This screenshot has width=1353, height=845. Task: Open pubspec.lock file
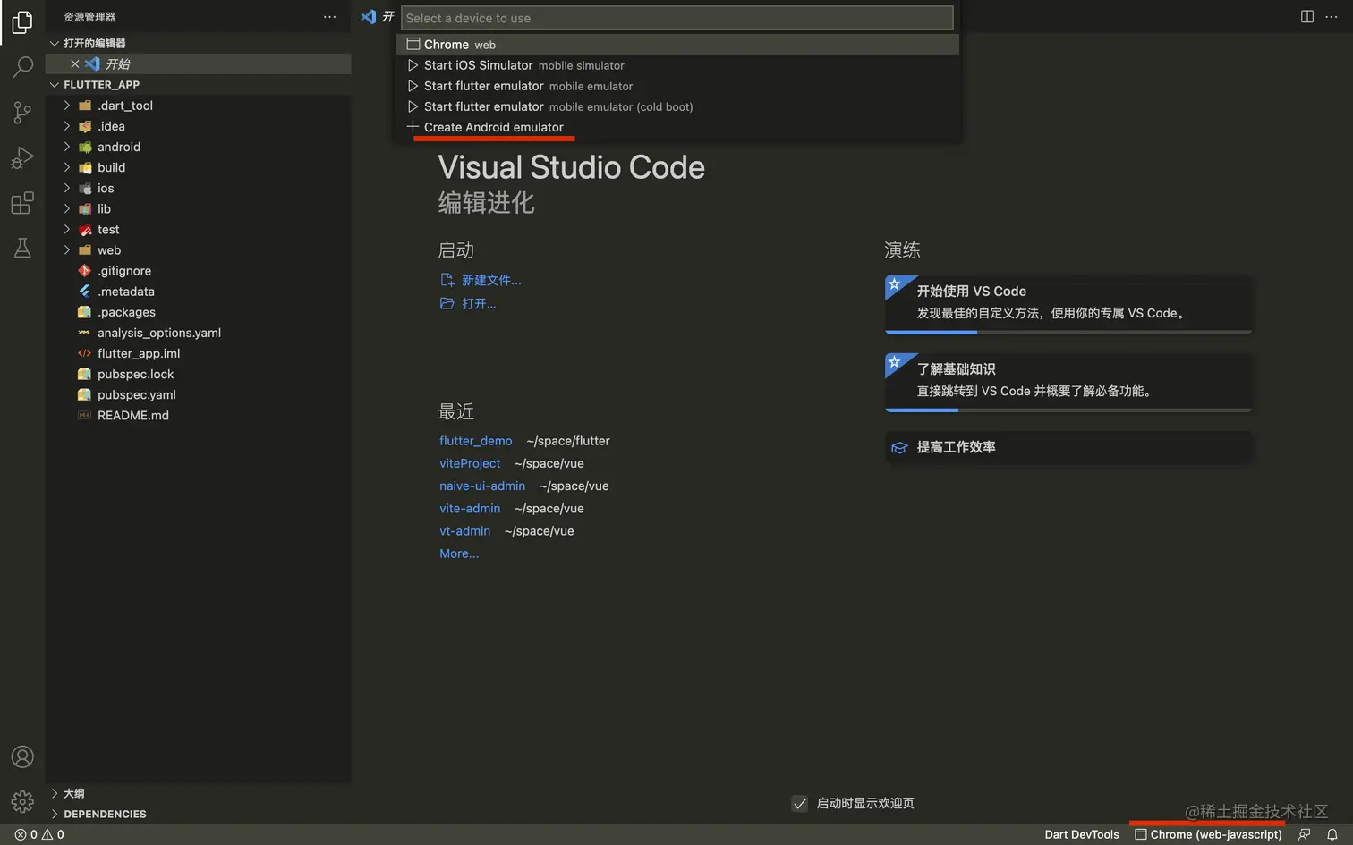199,374
